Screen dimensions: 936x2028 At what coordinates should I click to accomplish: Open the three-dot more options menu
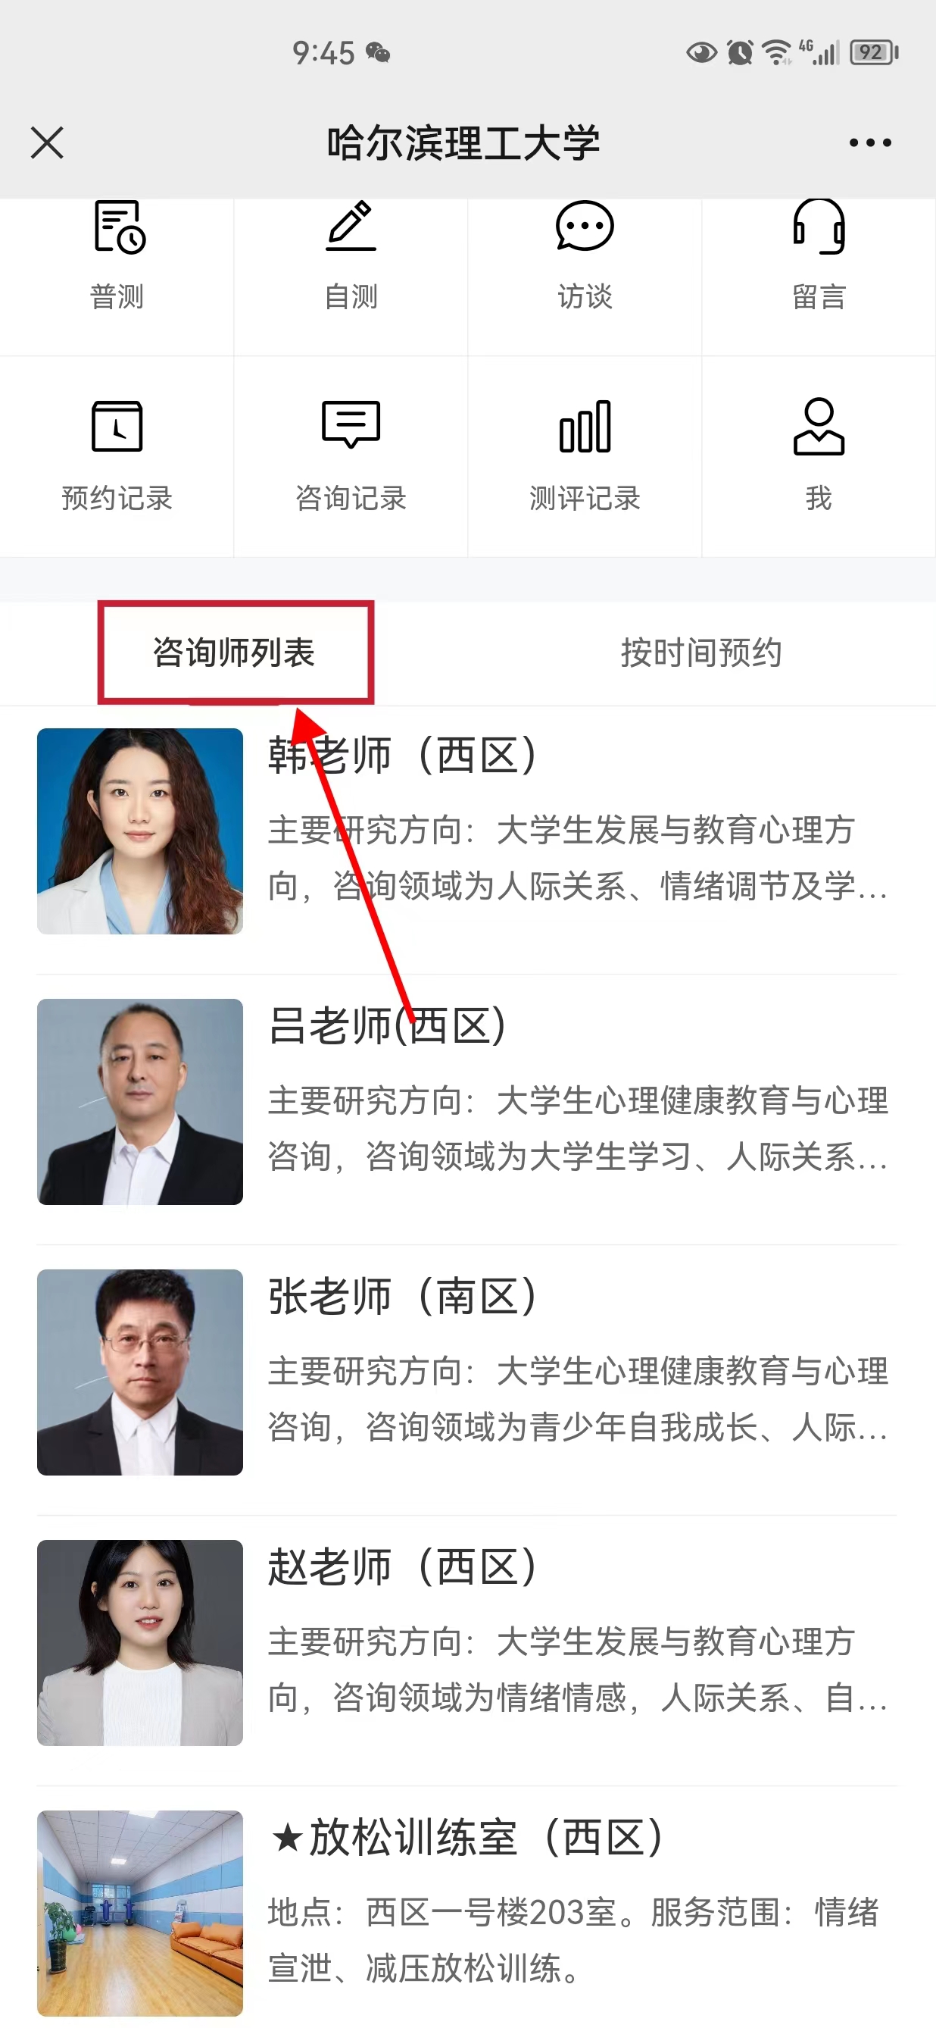(870, 142)
